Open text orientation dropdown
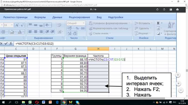This screenshot has height=105, width=188. 48,25
